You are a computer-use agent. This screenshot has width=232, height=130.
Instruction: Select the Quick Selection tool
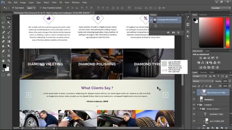[9, 23]
